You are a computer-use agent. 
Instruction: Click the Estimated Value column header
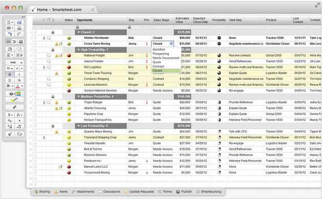coord(182,20)
